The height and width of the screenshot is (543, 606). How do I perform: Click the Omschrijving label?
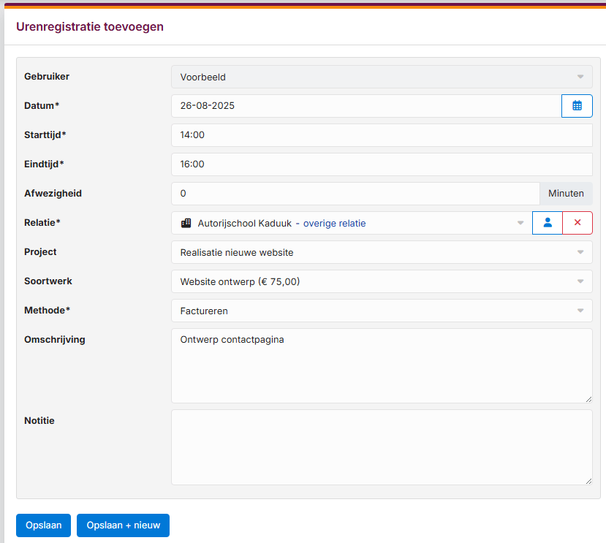[x=55, y=340]
